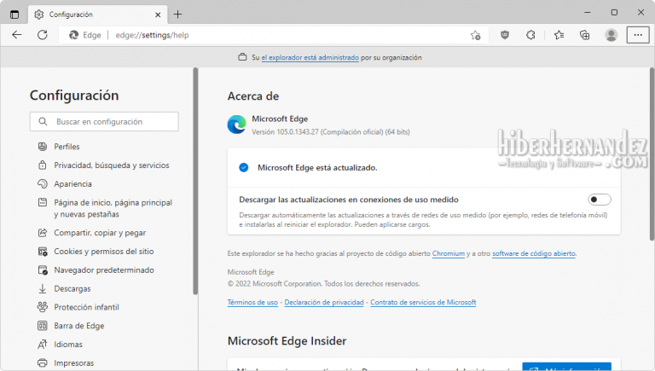Select Privacidad, búsqueda y servicios in the sidebar
Screen dimensions: 655x371
click(111, 165)
